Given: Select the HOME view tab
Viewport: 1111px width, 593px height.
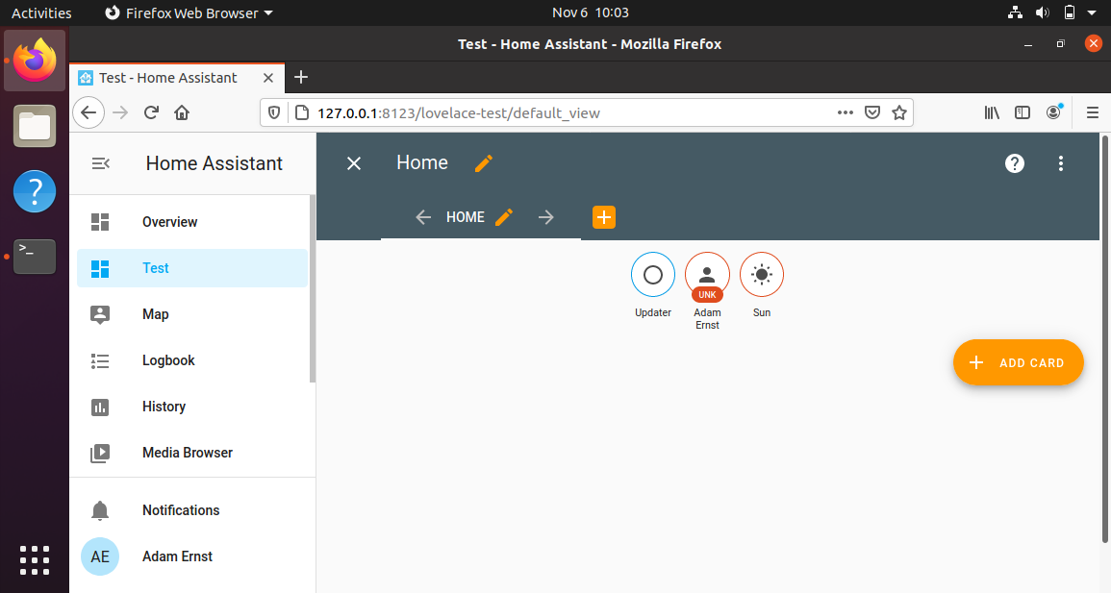Looking at the screenshot, I should click(465, 217).
